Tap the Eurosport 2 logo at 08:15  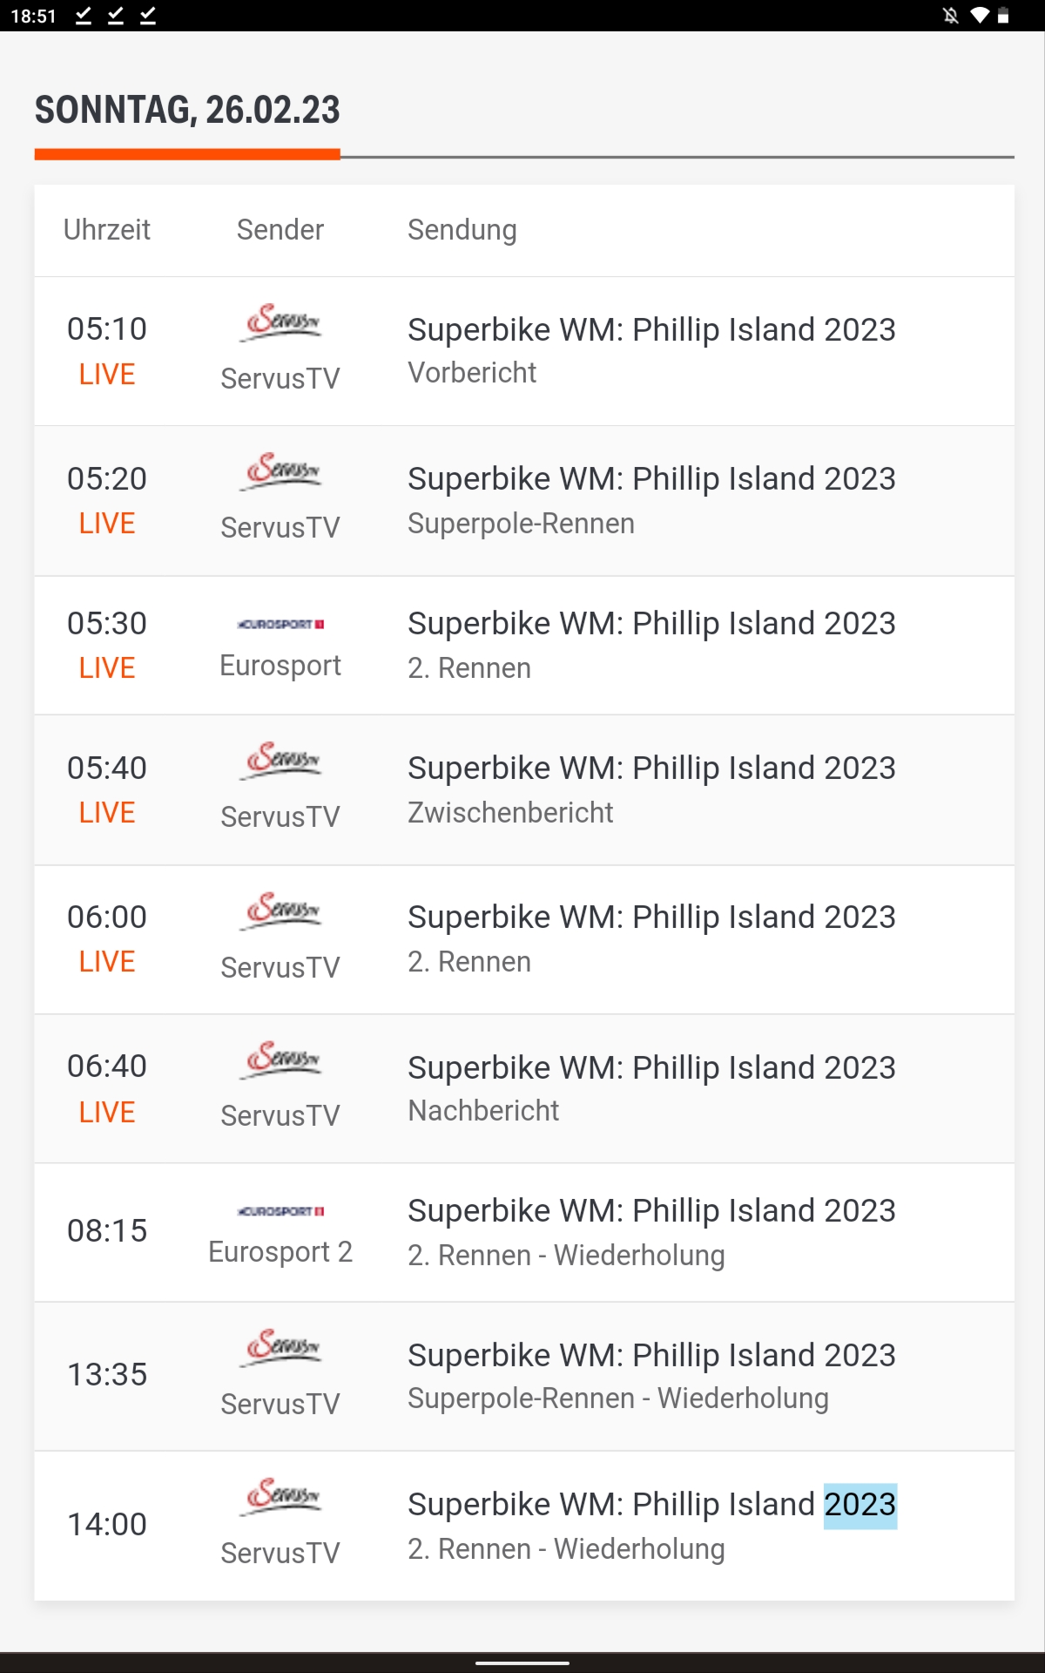tap(280, 1211)
